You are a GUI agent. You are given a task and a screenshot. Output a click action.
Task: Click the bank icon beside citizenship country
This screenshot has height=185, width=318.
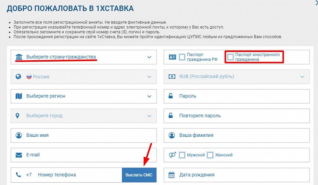coord(19,57)
